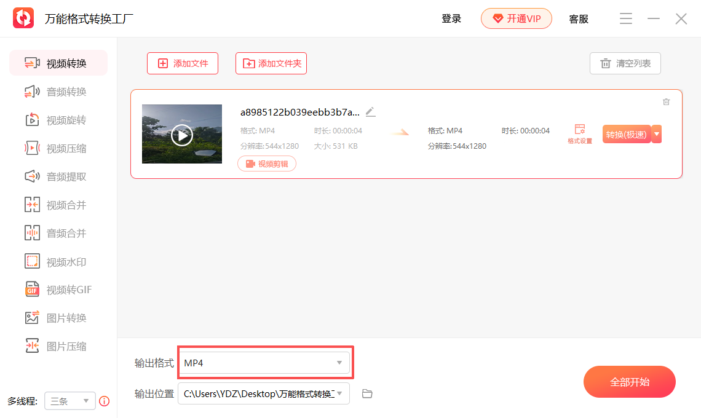701x418 pixels.
Task: Open the 视频旋转 feature
Action: (58, 119)
